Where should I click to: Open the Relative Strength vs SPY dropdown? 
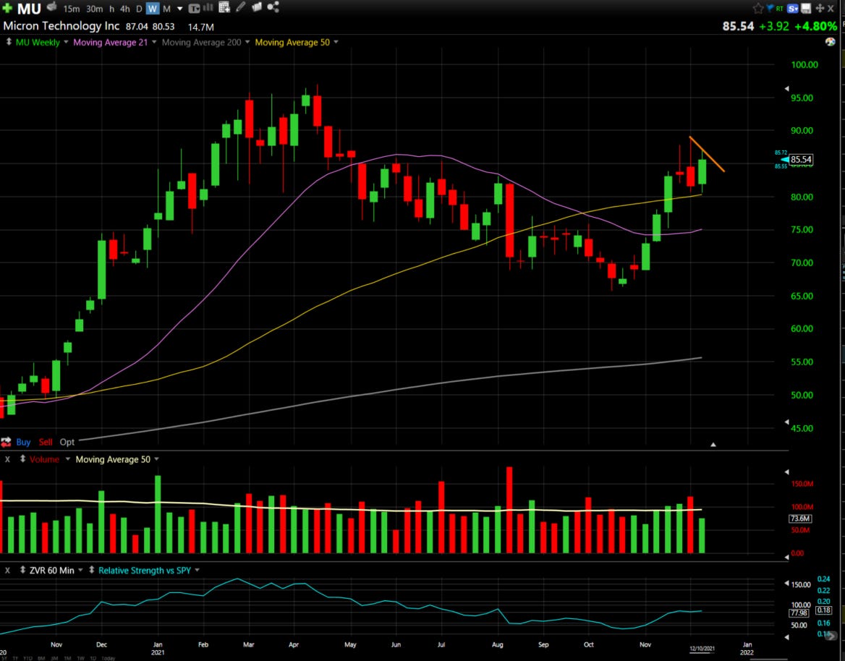click(198, 570)
